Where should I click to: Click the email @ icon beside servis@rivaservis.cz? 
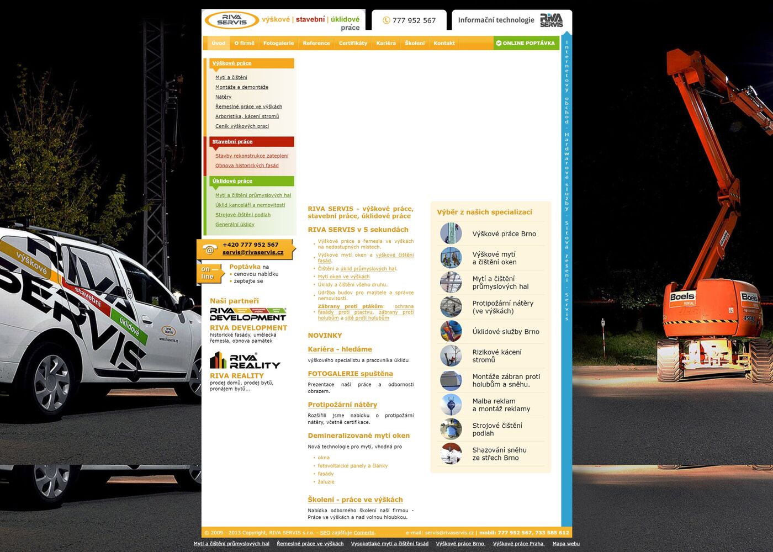click(209, 250)
